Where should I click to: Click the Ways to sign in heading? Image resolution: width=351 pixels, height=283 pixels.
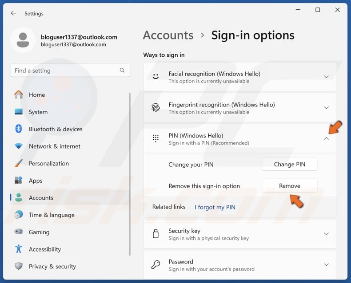164,55
